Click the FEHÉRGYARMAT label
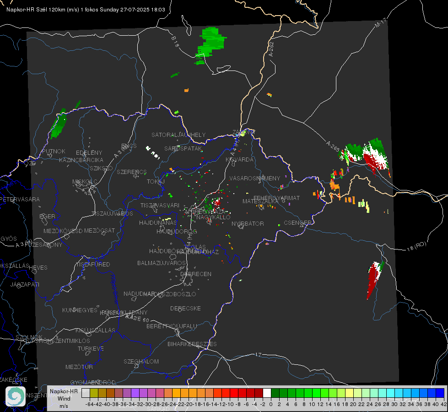Viewport: 448px width, 412px height. pos(276,198)
